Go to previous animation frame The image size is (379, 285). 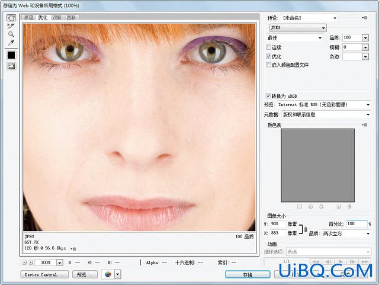328,261
